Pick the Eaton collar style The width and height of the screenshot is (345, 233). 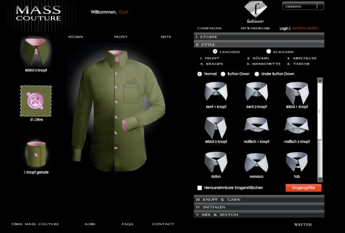217,162
